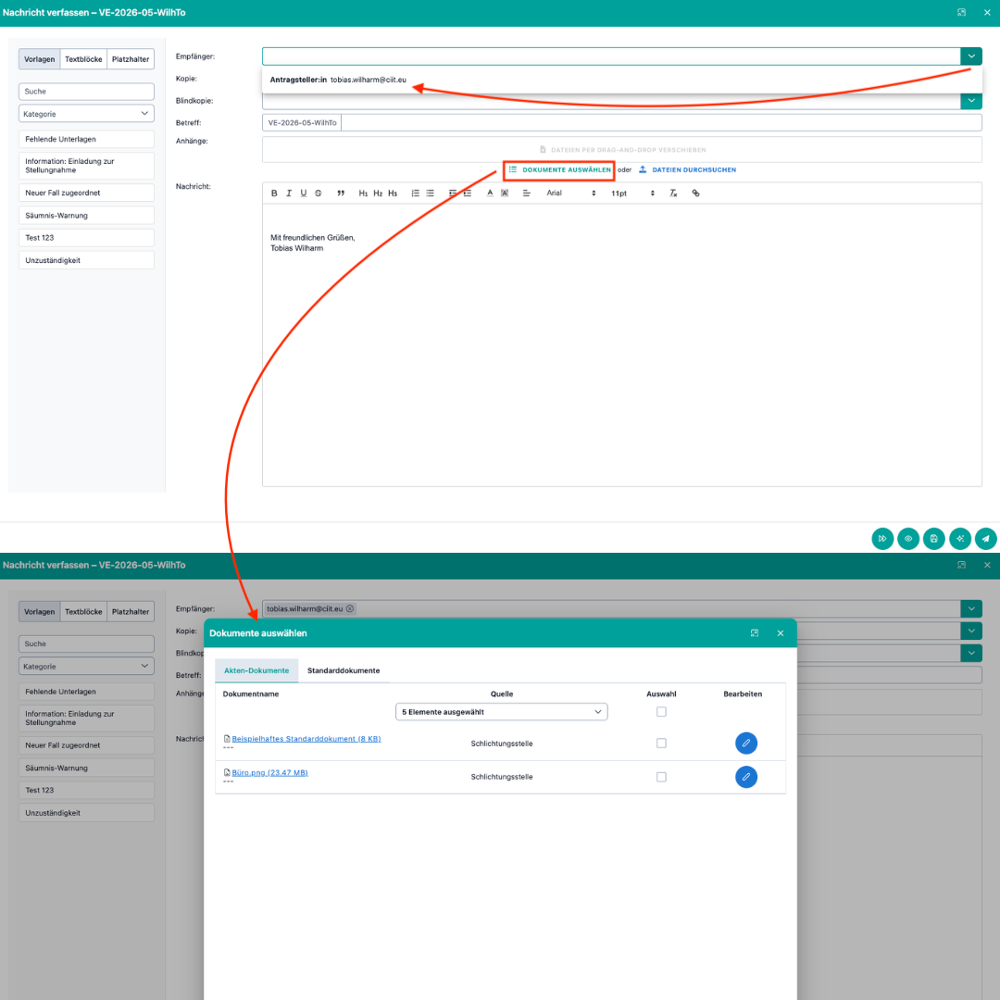Apply heading H3 in the editor toolbar
The height and width of the screenshot is (1000, 1000).
[x=393, y=194]
